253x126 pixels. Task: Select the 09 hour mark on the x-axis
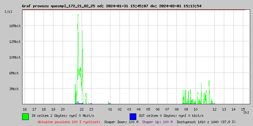point(186,109)
